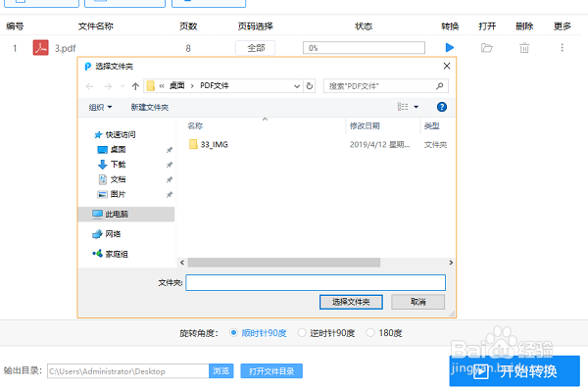Click PDF文件 in the address breadcrumb
588x389 pixels.
click(214, 86)
